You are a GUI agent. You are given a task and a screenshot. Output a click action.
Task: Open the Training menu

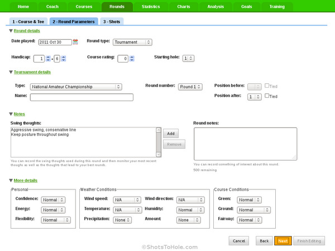click(x=277, y=7)
